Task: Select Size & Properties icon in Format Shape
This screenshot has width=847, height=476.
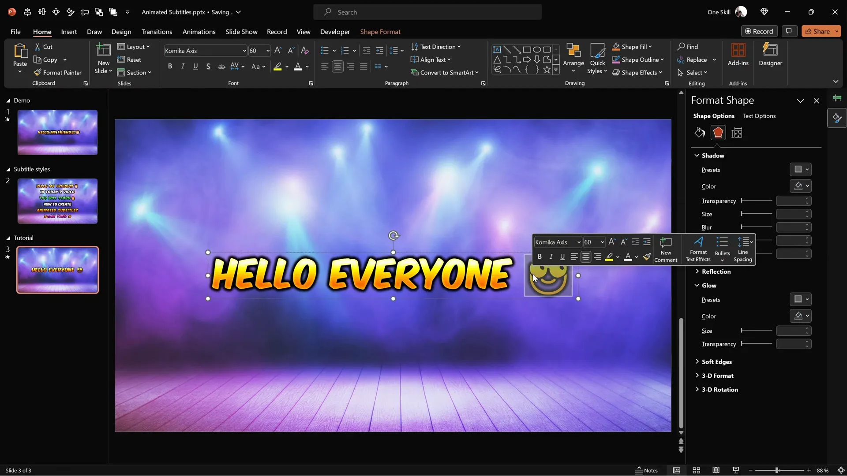Action: coord(737,133)
